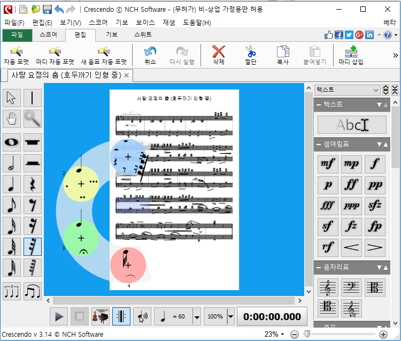The height and width of the screenshot is (341, 401).
Task: Collapse the 셈여림표 panel section
Action: point(319,145)
